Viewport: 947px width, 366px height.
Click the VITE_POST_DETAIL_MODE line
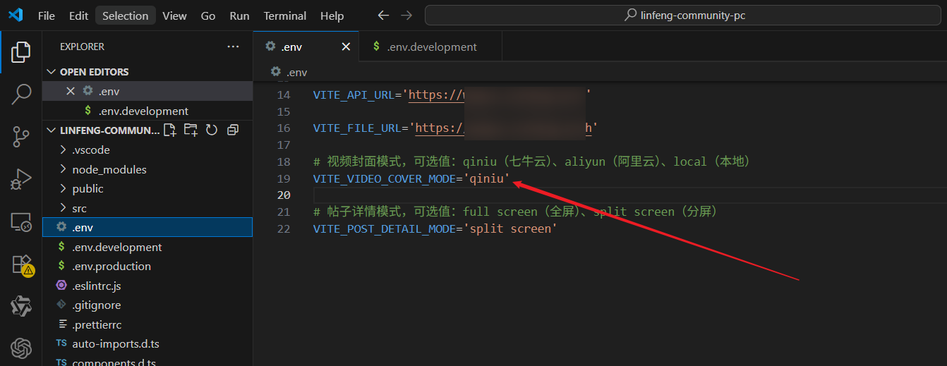click(435, 228)
